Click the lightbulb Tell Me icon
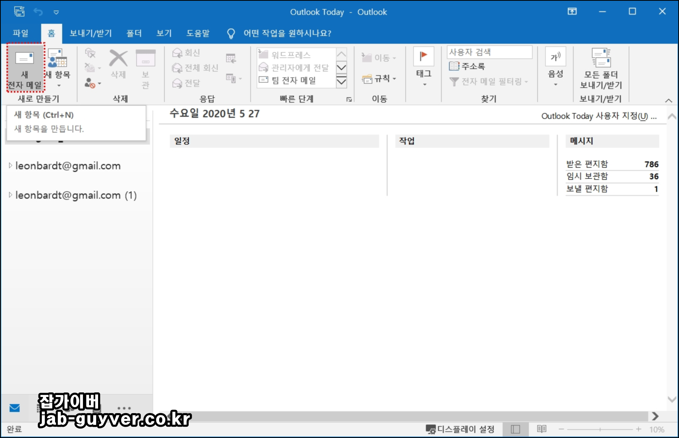This screenshot has height=438, width=679. click(x=231, y=34)
